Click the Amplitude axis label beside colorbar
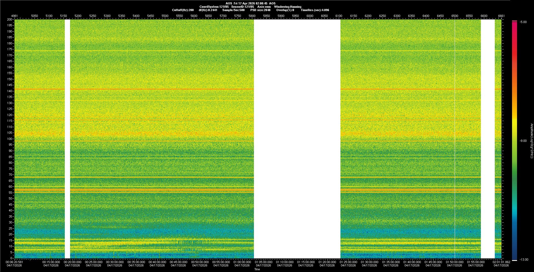 [x=531, y=141]
